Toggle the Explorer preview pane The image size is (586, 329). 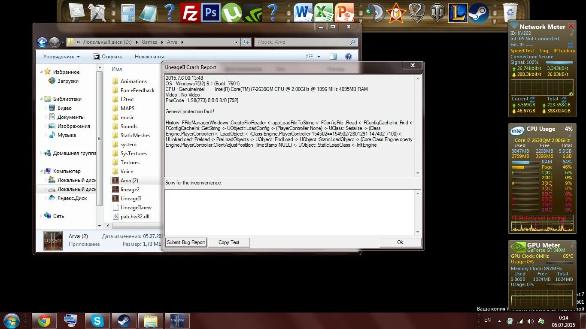coord(333,57)
